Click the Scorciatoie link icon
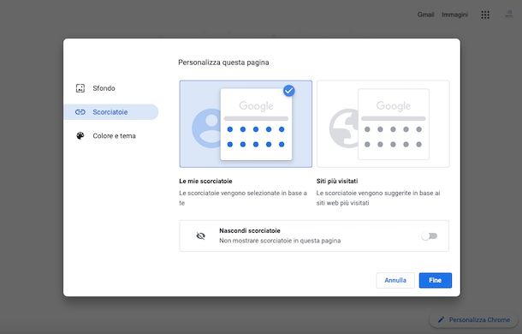 point(80,112)
